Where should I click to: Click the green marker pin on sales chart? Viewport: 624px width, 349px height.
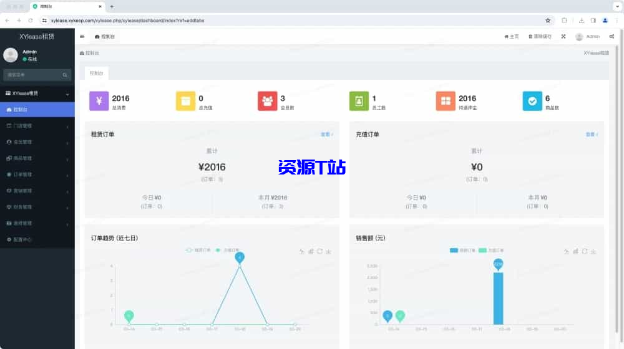point(401,316)
